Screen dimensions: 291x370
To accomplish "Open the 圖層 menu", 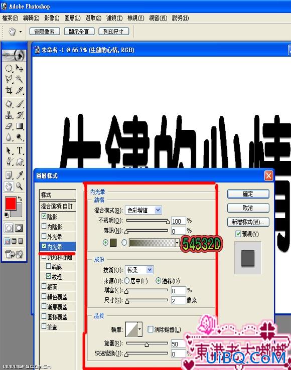I will (73, 18).
